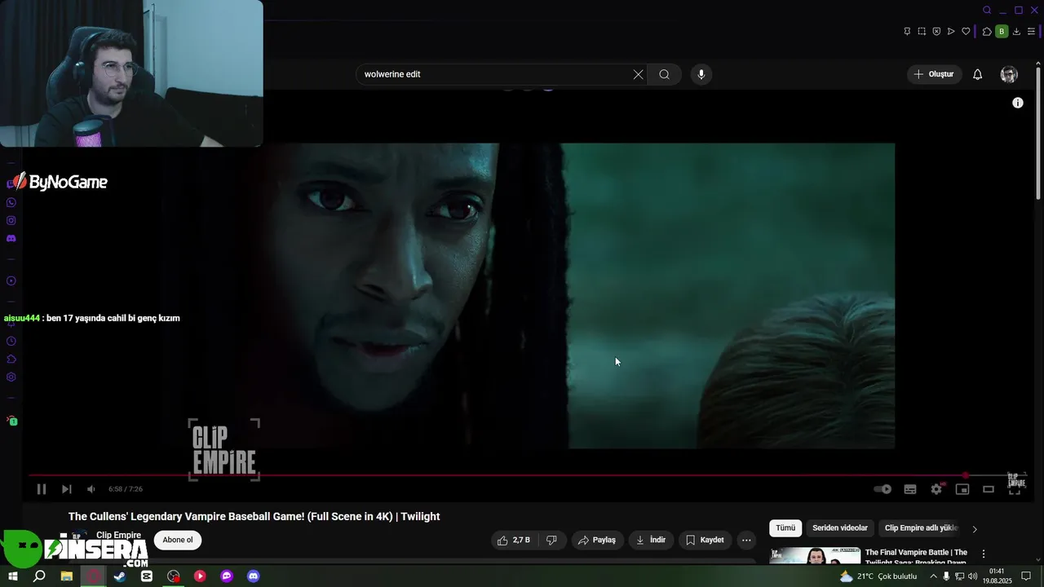The image size is (1044, 587).
Task: Select the Seriden videolar chip
Action: coord(840,528)
